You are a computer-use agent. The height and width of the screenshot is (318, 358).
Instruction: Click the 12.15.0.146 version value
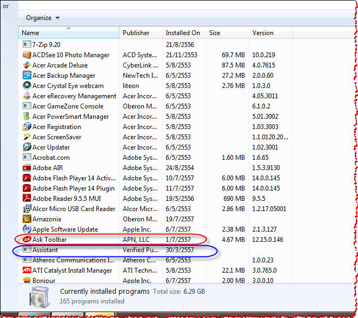tap(268, 240)
